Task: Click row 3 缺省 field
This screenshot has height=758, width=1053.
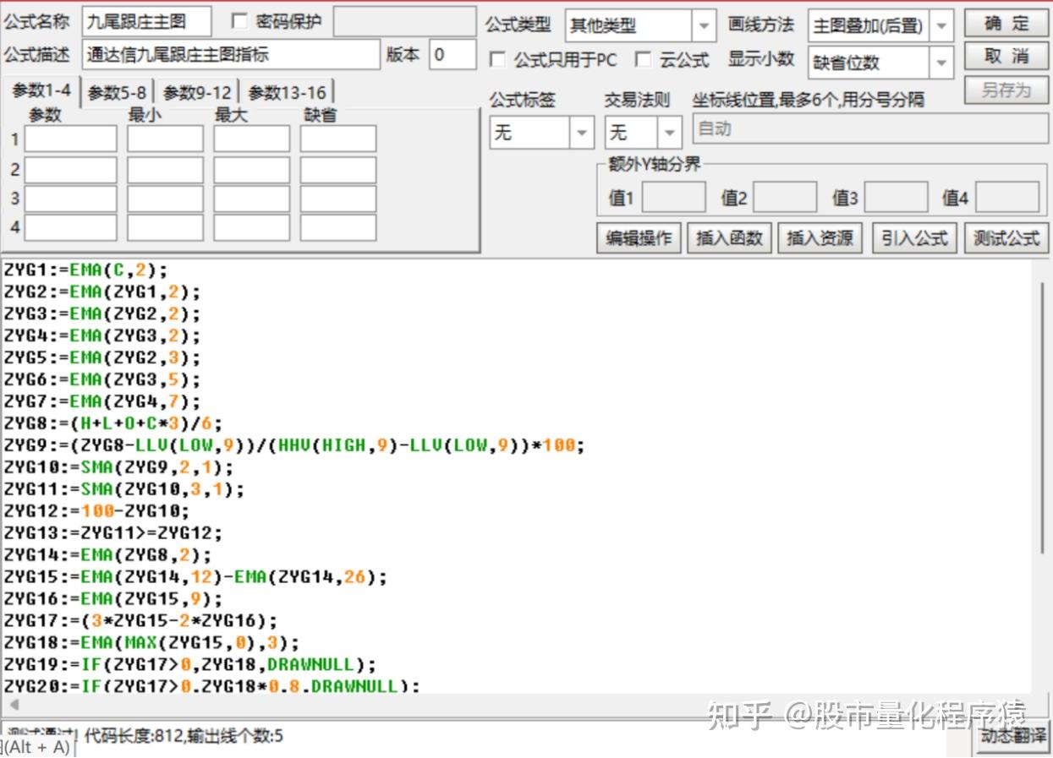Action: (338, 199)
